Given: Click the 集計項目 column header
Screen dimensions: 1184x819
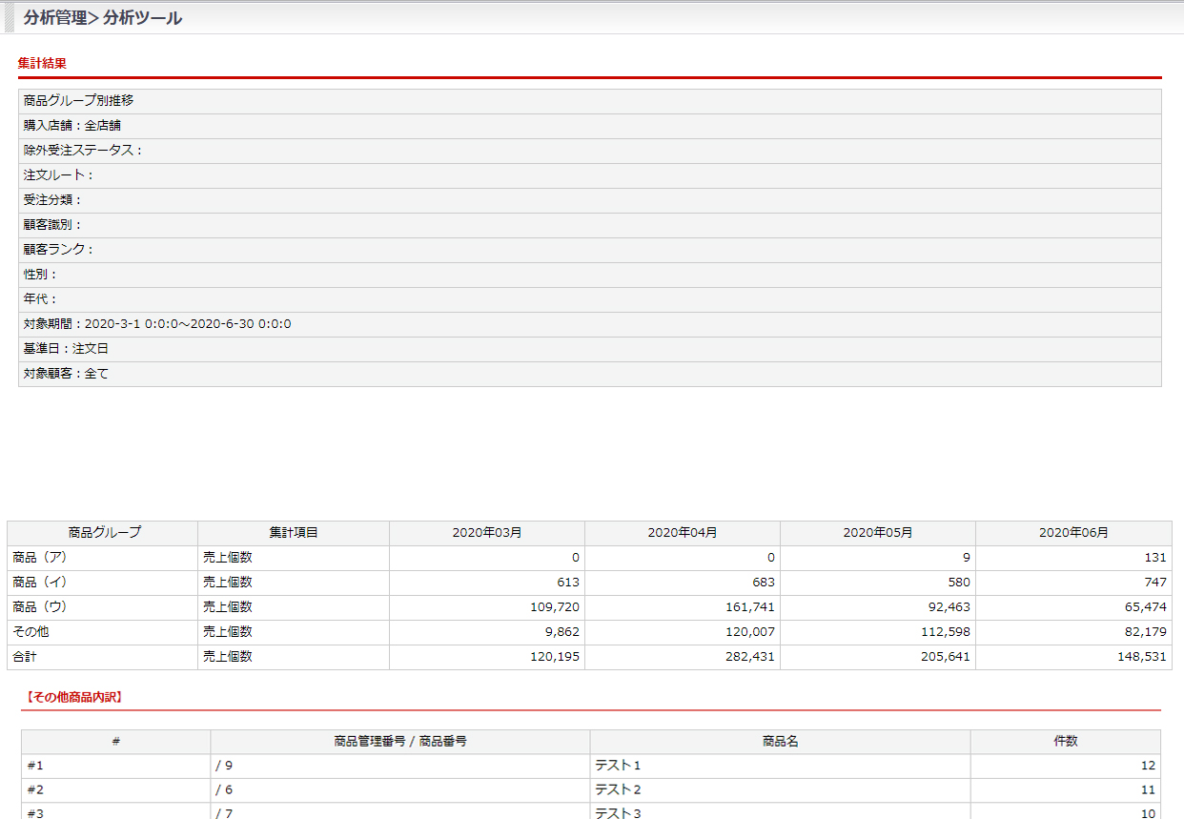Looking at the screenshot, I should [x=294, y=533].
